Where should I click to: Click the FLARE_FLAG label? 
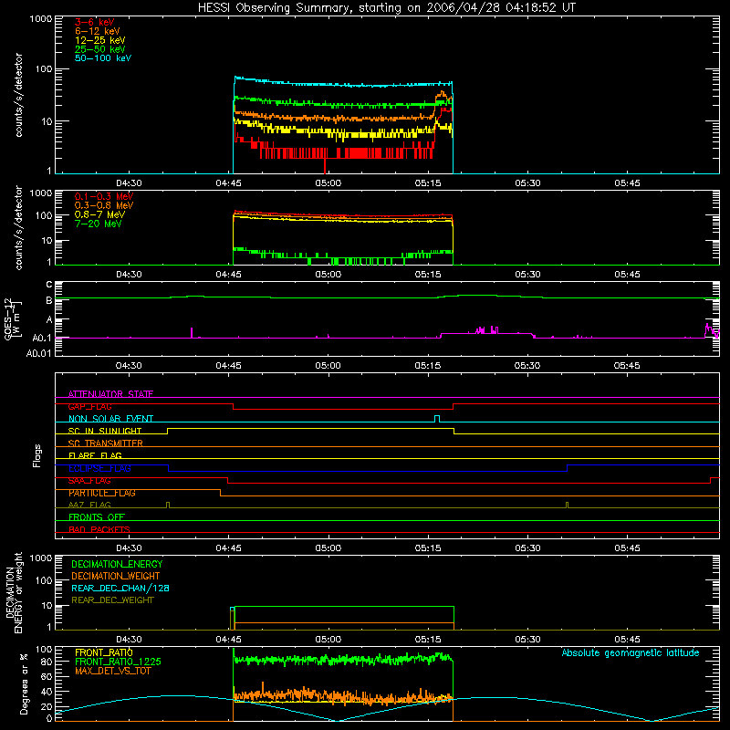click(x=95, y=455)
